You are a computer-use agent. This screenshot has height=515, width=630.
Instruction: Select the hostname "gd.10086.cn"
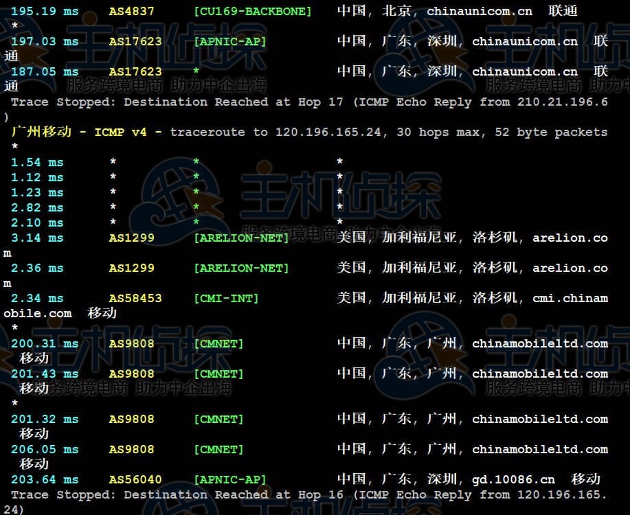(513, 480)
